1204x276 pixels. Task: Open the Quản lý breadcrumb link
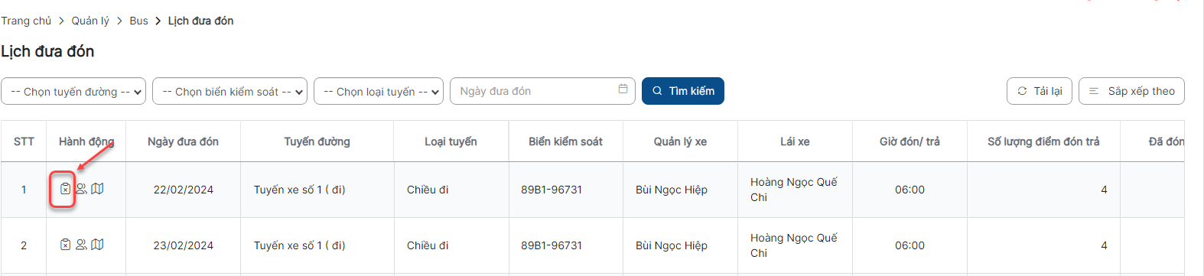(90, 21)
